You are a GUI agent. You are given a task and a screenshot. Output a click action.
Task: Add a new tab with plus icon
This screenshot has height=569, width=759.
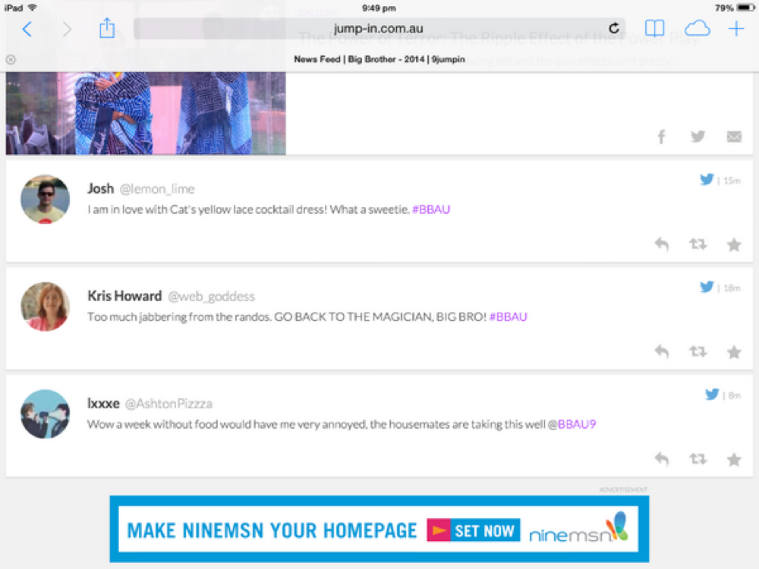pyautogui.click(x=735, y=29)
